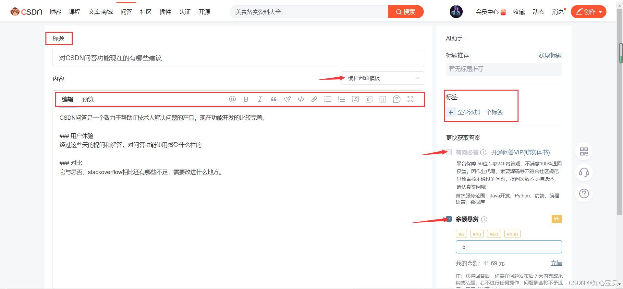Image resolution: width=623 pixels, height=289 pixels.
Task: Focus the reward amount input showing 5
Action: [509, 247]
